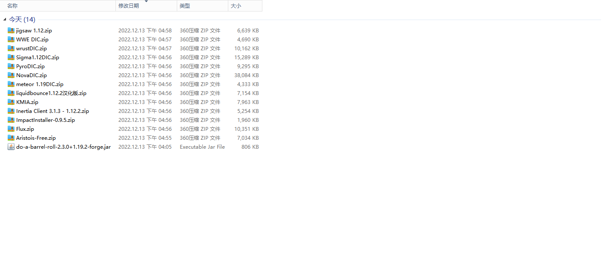Screen dimensions: 604x271
Task: Select meteor 1.19DIC.zip file name
Action: (40, 84)
